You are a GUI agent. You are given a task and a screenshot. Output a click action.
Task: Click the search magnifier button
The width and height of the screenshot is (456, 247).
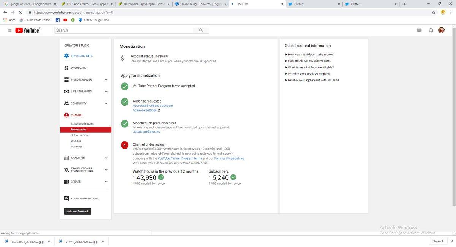201,30
